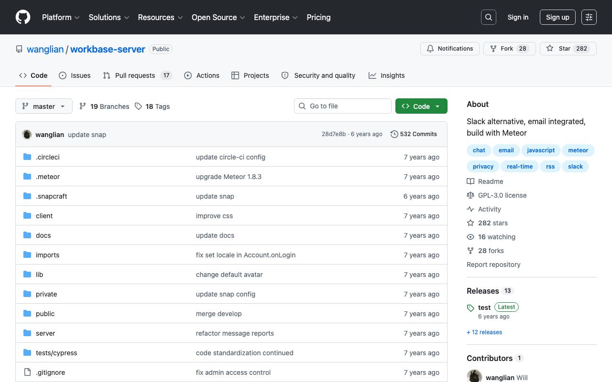Click the star icon beside 282 stars
This screenshot has width=612, height=382.
(470, 223)
